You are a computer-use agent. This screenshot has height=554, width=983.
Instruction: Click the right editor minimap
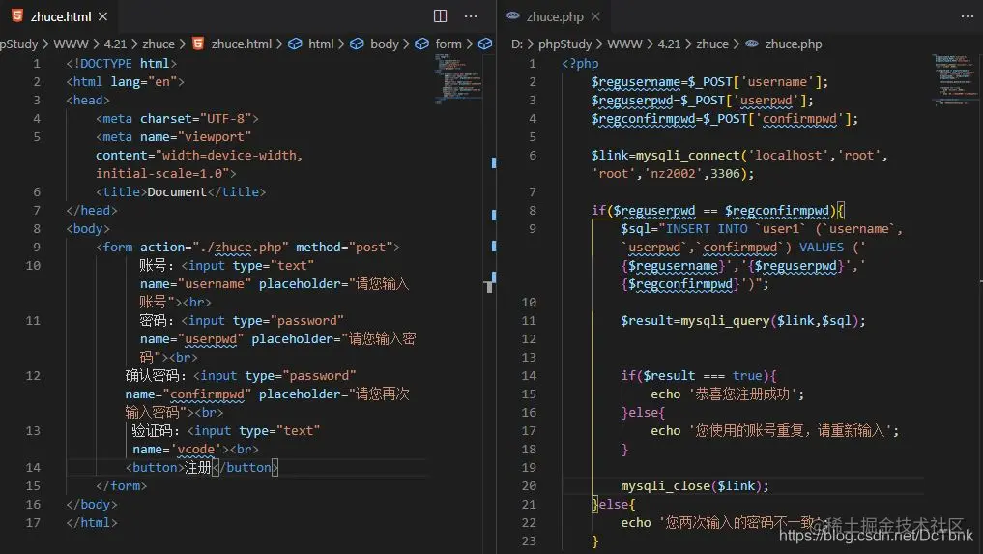pos(955,79)
